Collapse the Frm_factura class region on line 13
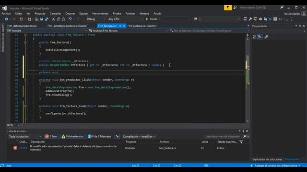 point(25,35)
